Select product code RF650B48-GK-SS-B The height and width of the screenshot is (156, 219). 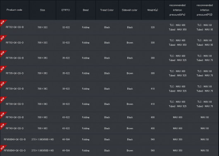[14, 139]
